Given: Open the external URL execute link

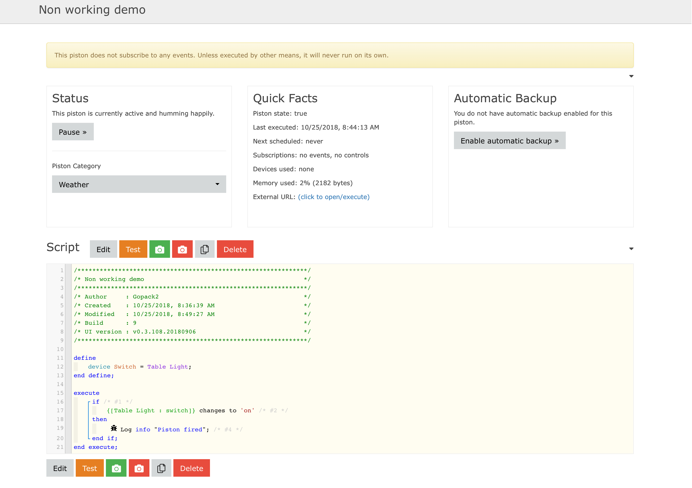Looking at the screenshot, I should click(334, 197).
